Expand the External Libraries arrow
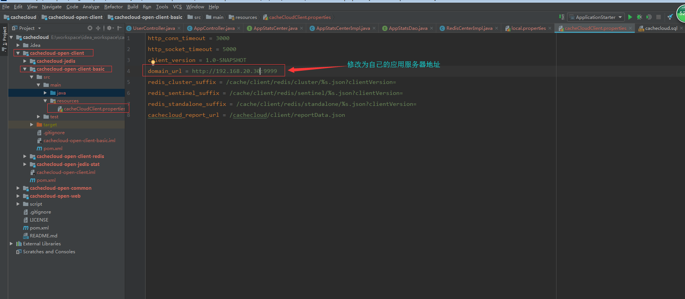This screenshot has width=685, height=299. pyautogui.click(x=11, y=243)
